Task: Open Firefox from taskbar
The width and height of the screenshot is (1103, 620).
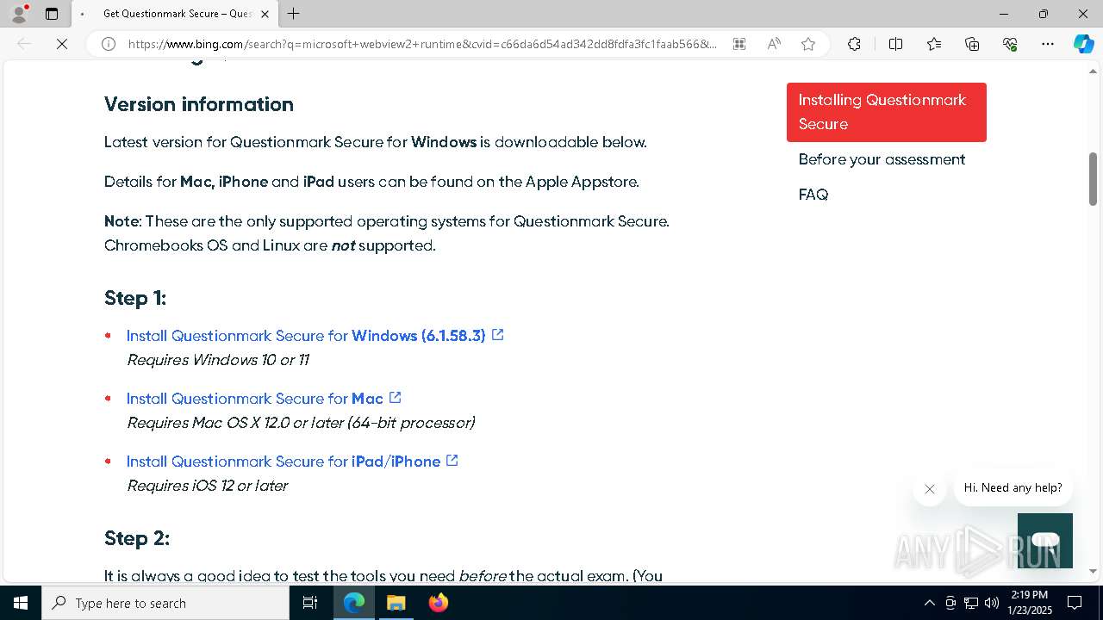Action: 438,603
